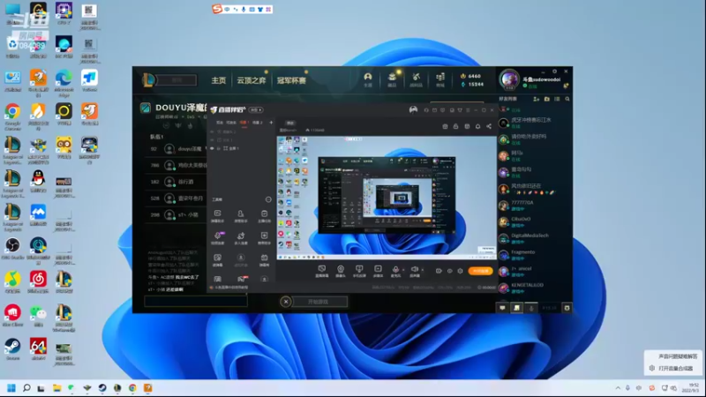Open the 冠军杯赛 tab in League client
Screen dimensions: 706x397
pyautogui.click(x=291, y=80)
